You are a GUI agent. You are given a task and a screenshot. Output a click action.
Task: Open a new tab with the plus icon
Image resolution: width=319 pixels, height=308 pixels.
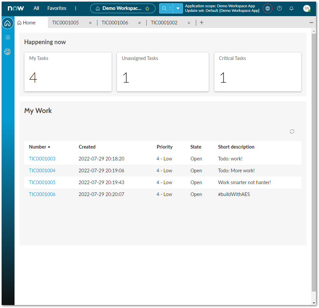click(201, 22)
